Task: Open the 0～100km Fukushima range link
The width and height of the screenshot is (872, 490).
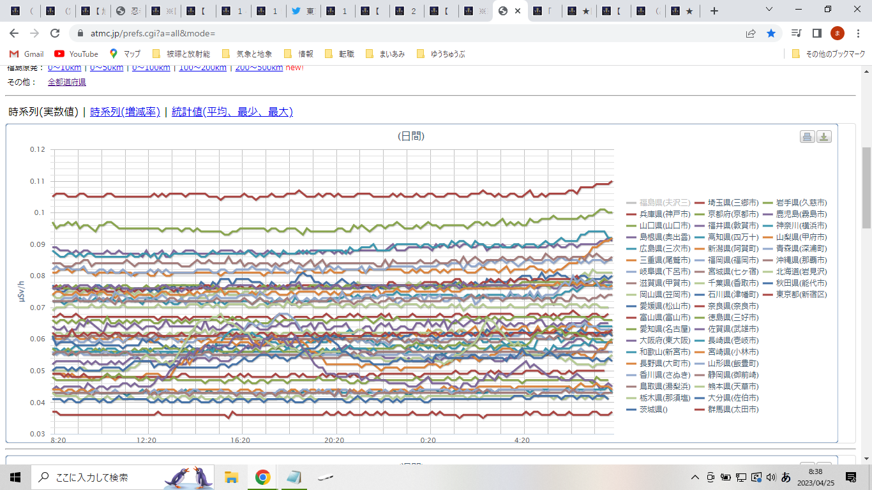Action: pyautogui.click(x=151, y=68)
